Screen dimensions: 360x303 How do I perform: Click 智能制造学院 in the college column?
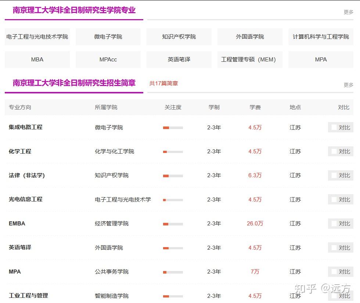pyautogui.click(x=112, y=296)
